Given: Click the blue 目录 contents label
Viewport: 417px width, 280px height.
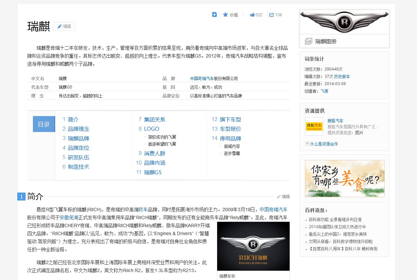Looking at the screenshot, I should click(44, 124).
